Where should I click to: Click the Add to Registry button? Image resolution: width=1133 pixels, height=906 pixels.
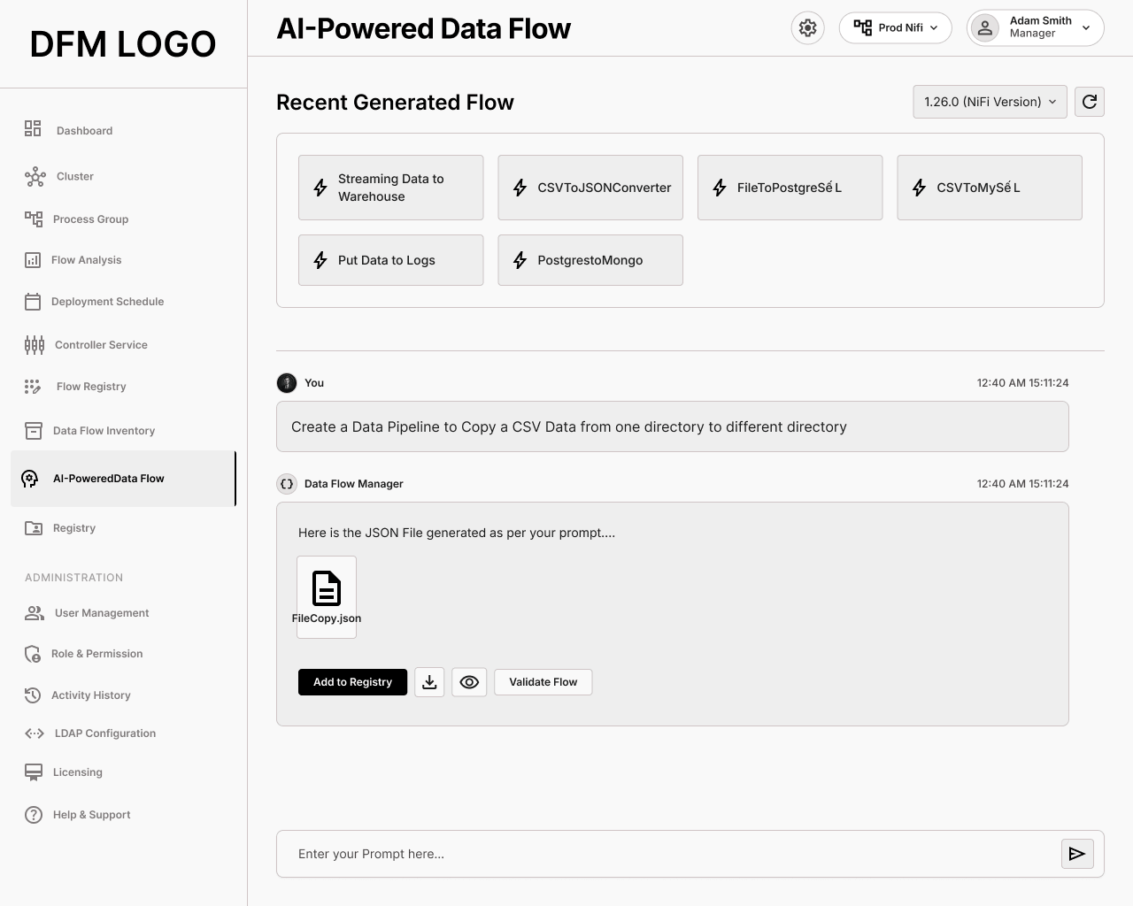(352, 682)
